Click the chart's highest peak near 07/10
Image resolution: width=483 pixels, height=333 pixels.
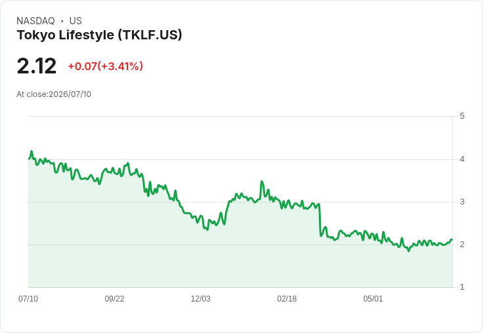(31, 151)
